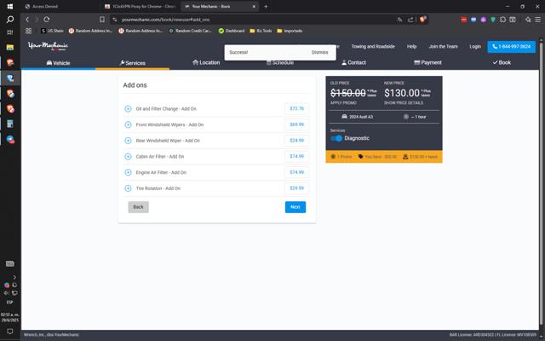The height and width of the screenshot is (341, 545).
Task: Open the green shield extension icon
Action: coord(493,20)
